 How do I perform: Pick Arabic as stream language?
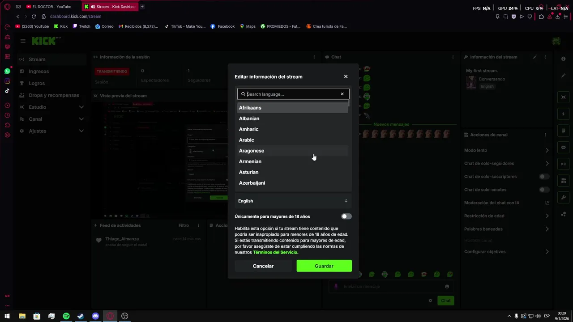click(x=293, y=140)
